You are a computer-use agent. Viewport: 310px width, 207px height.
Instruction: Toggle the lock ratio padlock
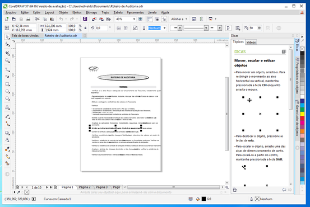[85, 28]
